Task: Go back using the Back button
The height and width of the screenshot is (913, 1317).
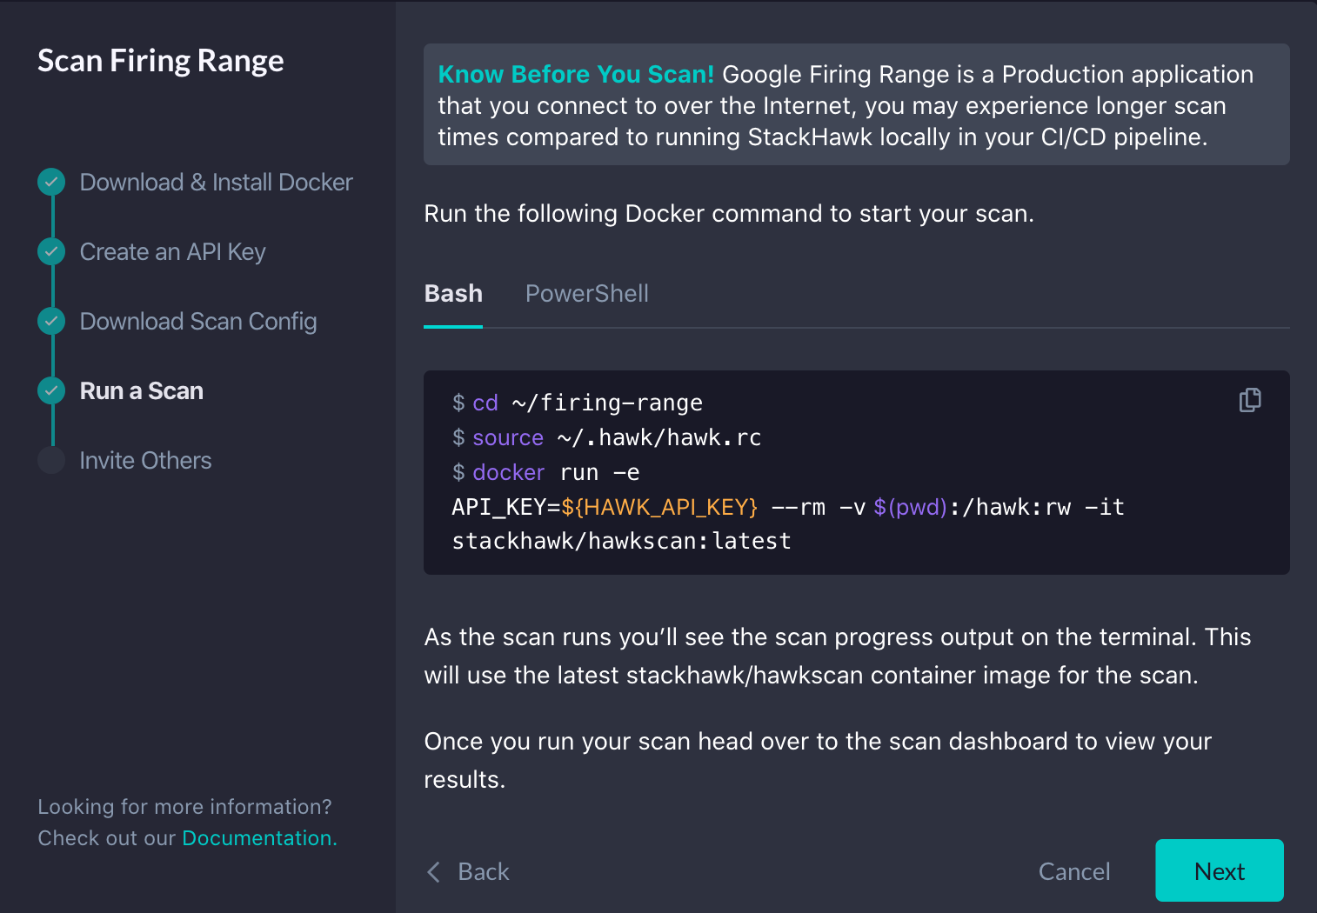Action: pos(483,871)
